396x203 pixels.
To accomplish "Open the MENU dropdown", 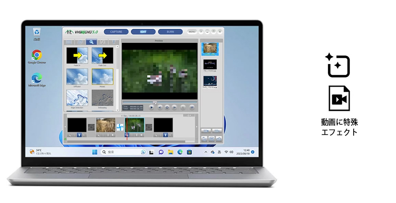I will [x=192, y=32].
